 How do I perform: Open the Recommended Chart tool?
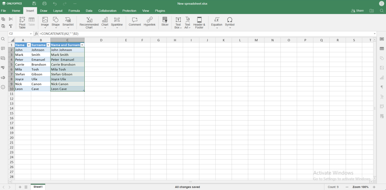pyautogui.click(x=89, y=22)
